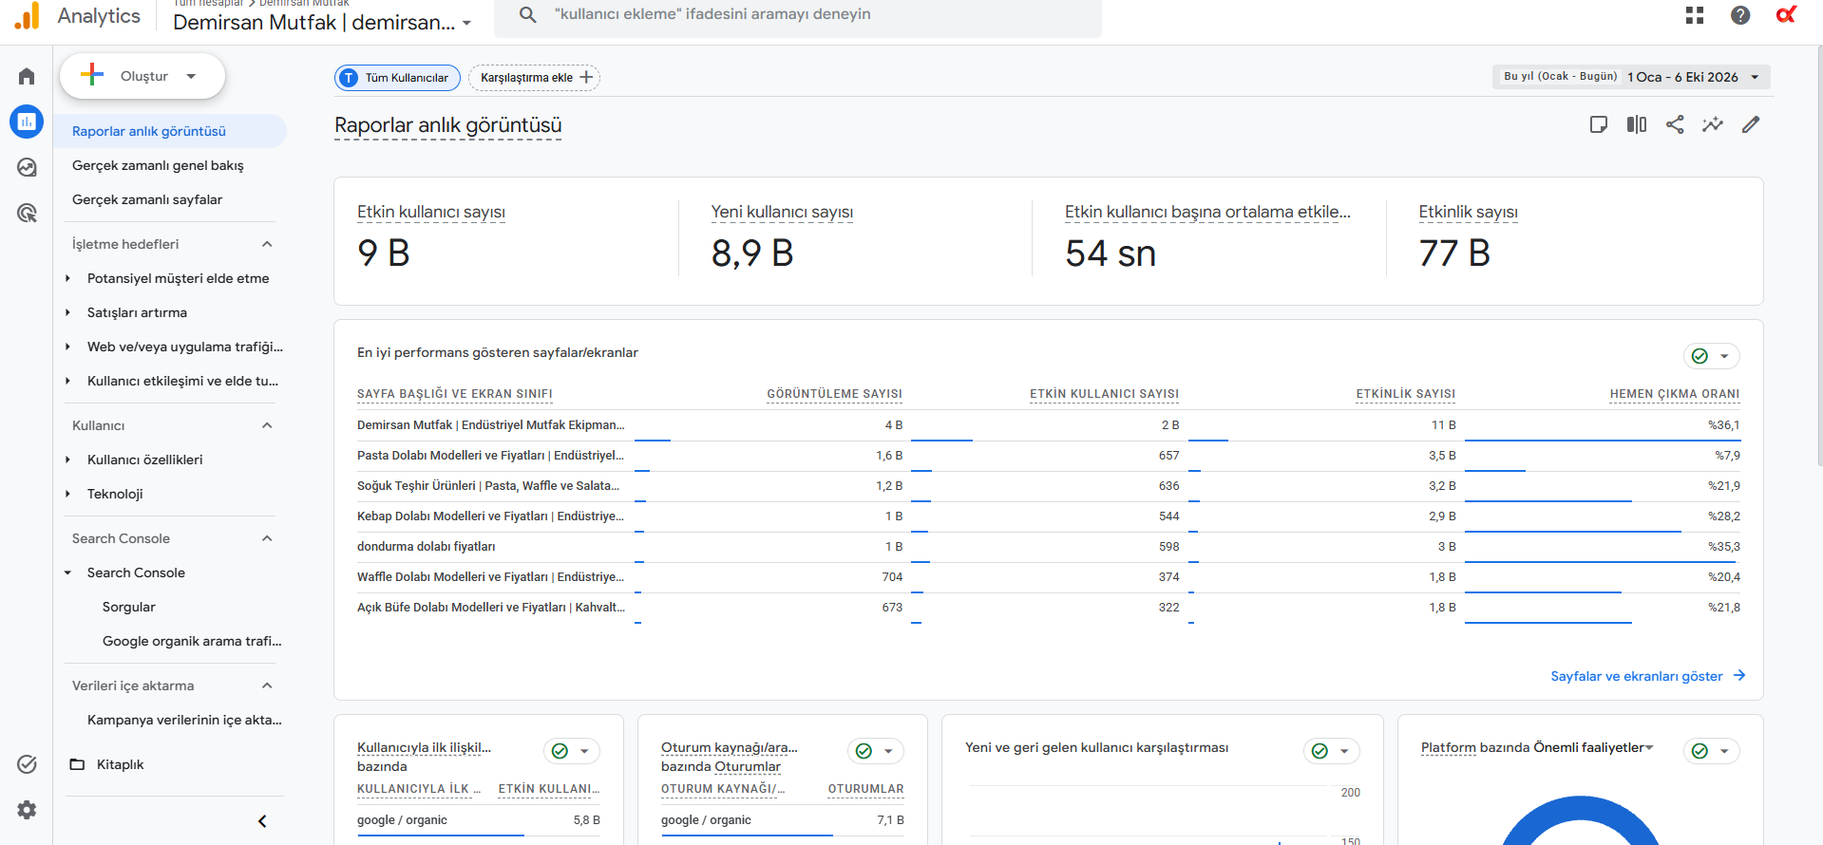The width and height of the screenshot is (1823, 845).
Task: Click HEMEN ÇIKMA ORANI column header
Action: tap(1675, 394)
